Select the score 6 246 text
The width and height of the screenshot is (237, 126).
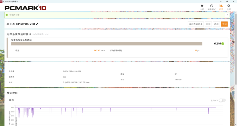pos(217,44)
